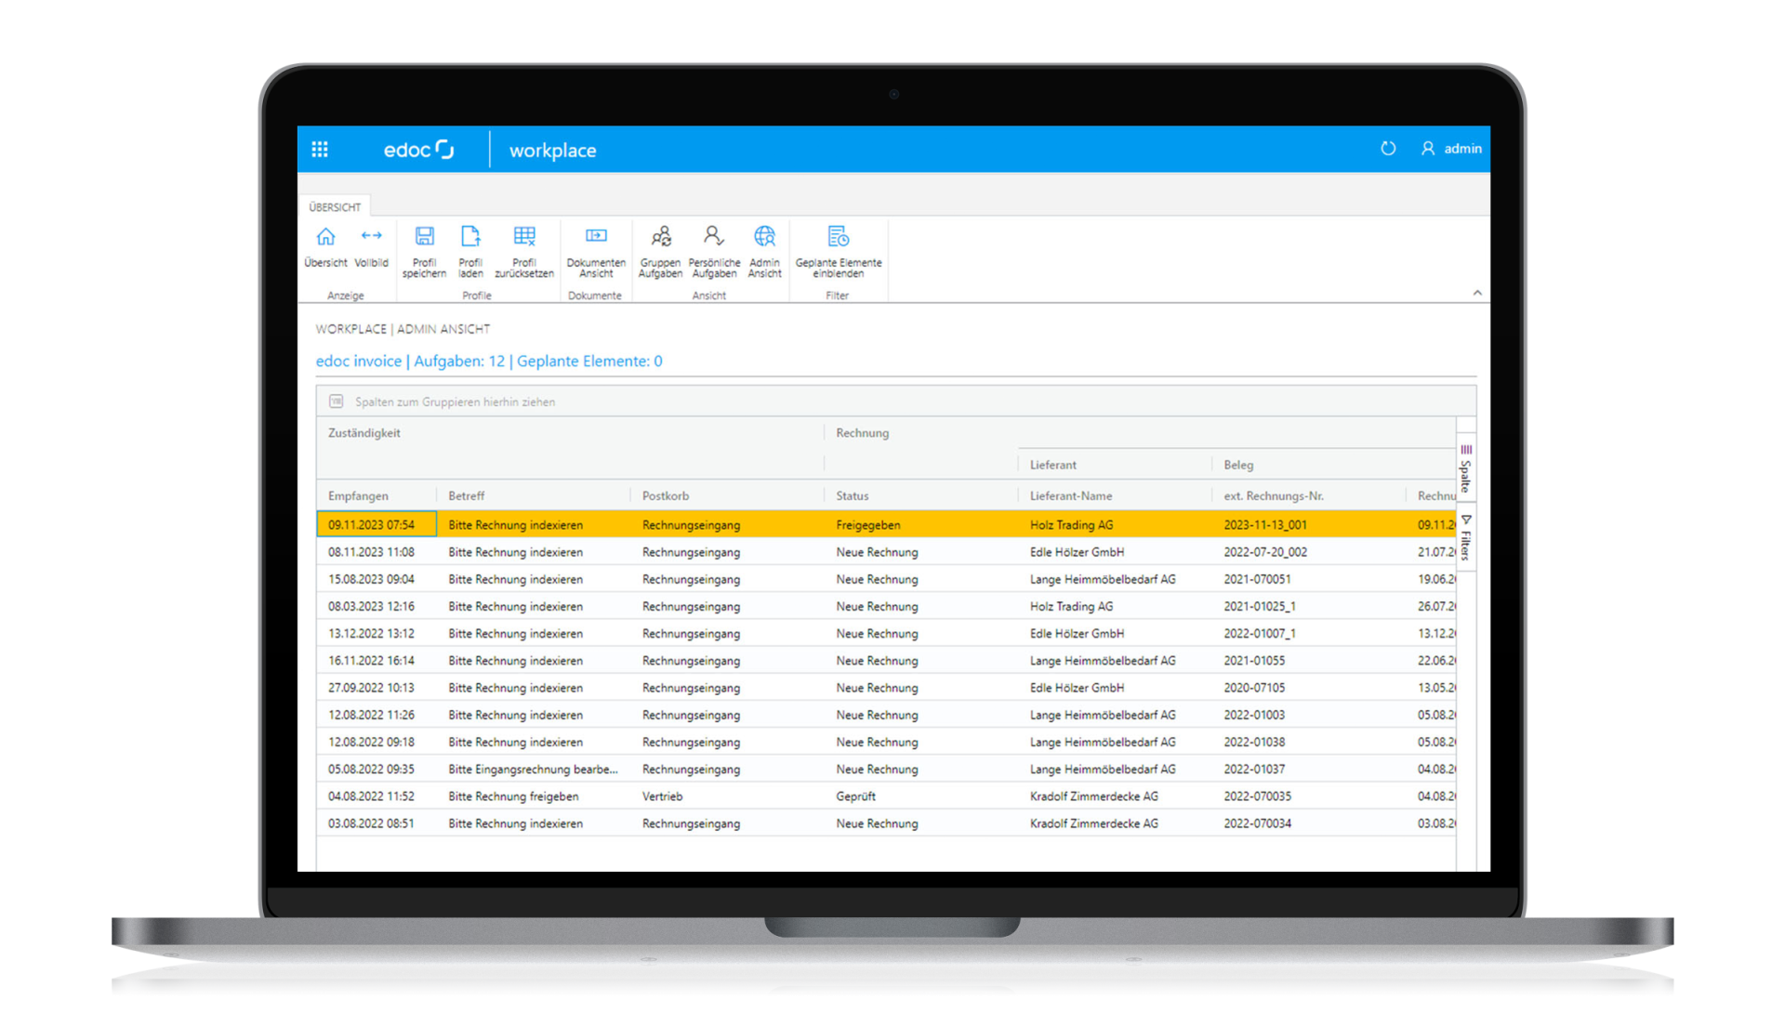
Task: Click invoice number 2021-01025_1
Action: (x=1260, y=606)
